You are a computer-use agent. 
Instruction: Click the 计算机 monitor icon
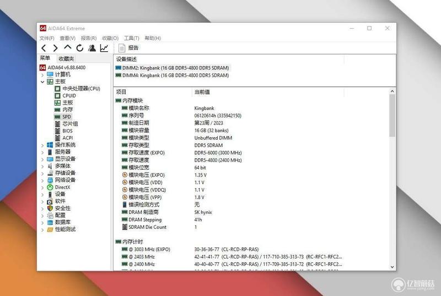50,74
